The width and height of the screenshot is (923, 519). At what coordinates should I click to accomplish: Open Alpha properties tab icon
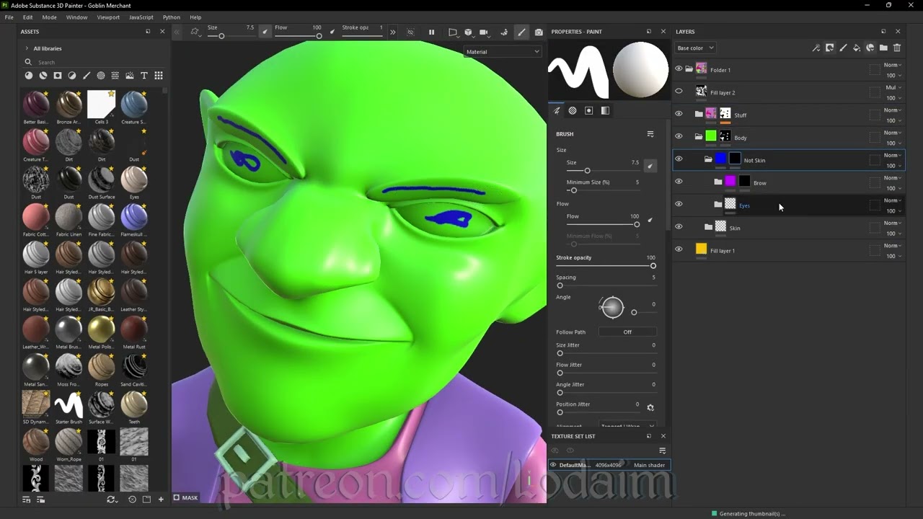(573, 110)
